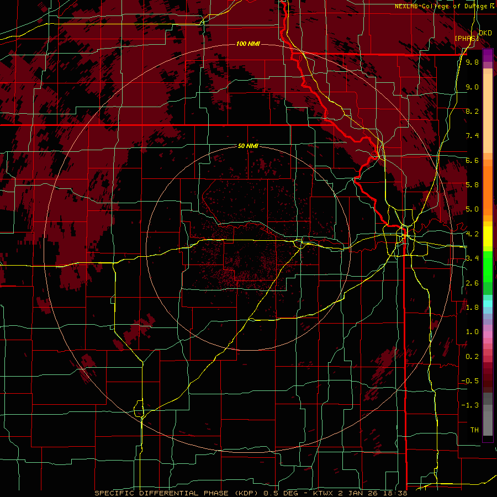The image size is (497, 497).
Task: Click the 3.4 value on the color scale
Action: pyautogui.click(x=472, y=258)
